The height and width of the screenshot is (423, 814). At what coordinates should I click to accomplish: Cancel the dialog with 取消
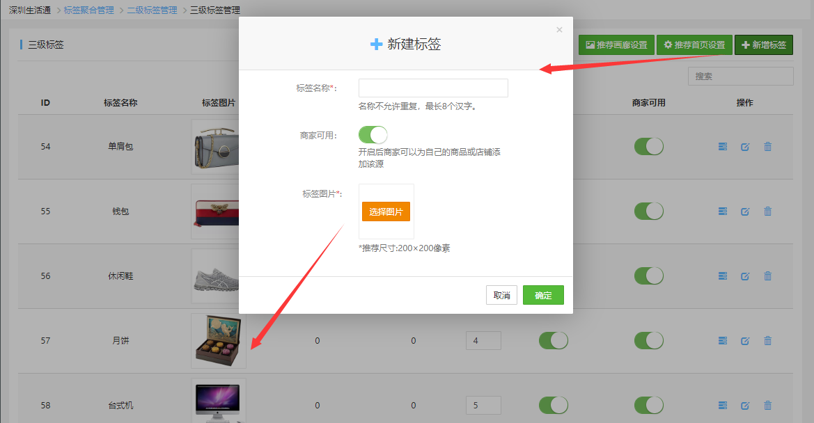501,295
